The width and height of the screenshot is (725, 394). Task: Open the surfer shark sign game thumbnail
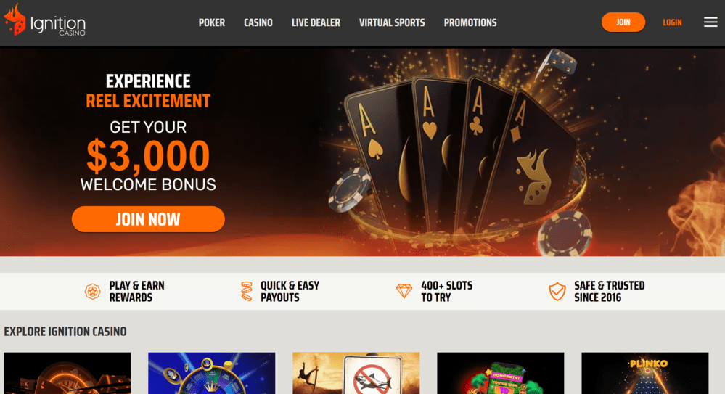coord(356,373)
